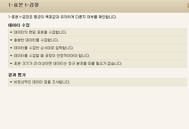The height and width of the screenshot is (129, 189).
Task: Select the '데이터의 랜덤 표본을 수집합니다.' row text
Action: click(40, 32)
